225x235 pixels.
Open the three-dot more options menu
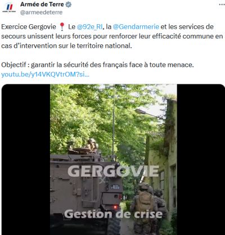tap(222, 4)
